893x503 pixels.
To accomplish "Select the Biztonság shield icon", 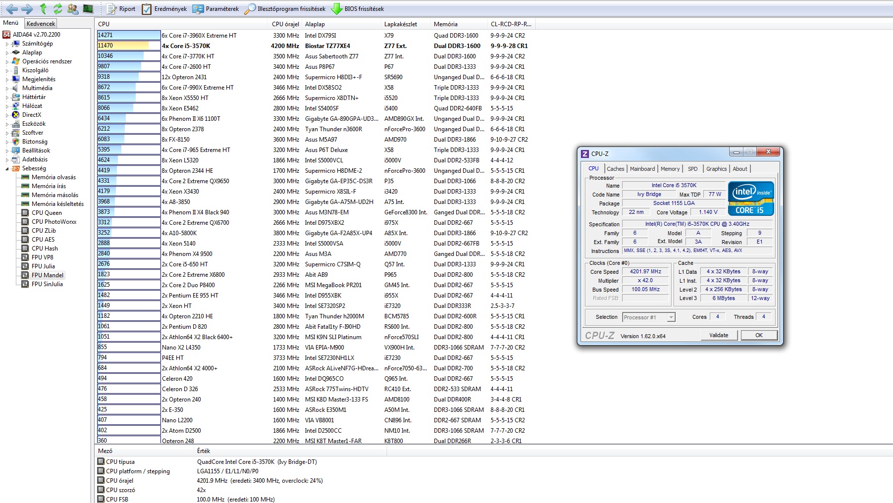I will pyautogui.click(x=16, y=142).
